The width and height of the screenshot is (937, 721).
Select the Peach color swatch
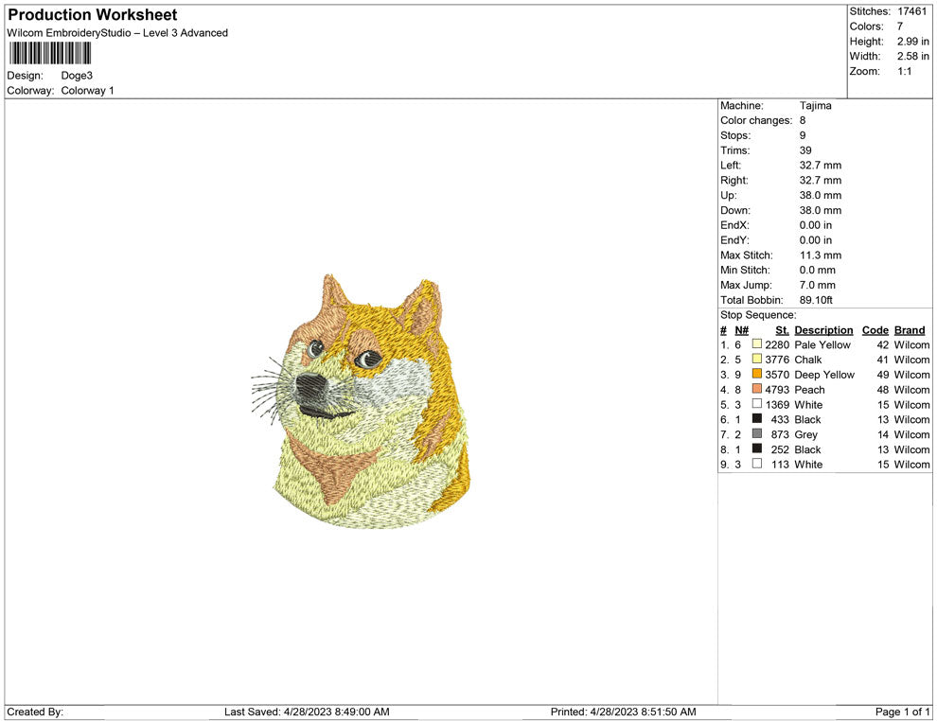click(x=756, y=389)
